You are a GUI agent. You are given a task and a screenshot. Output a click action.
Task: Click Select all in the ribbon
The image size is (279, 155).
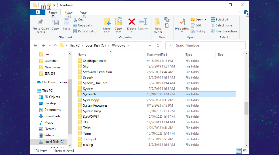219,20
